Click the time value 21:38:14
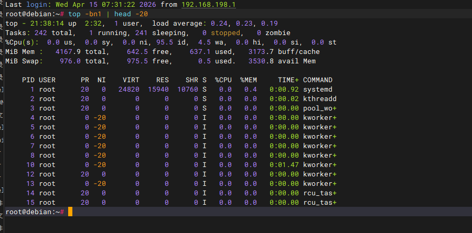Screen dimensions: 472x233 coord(47,24)
